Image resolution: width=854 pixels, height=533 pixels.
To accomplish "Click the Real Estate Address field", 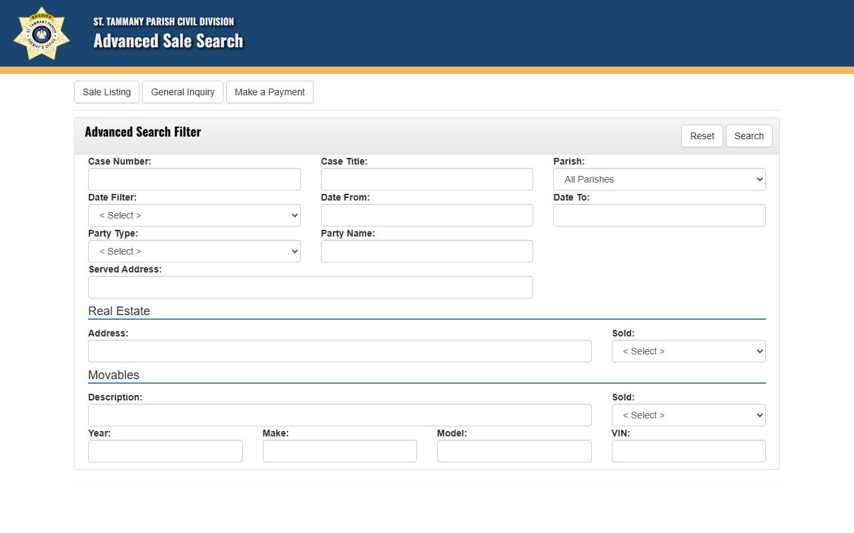I will click(x=340, y=351).
